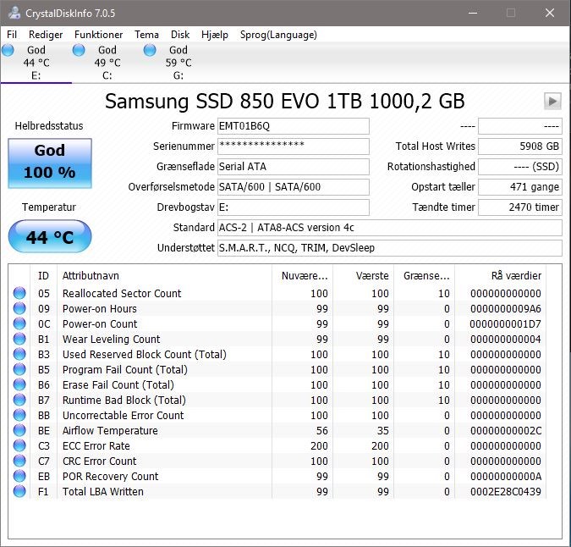Open the Fil menu
571x547 pixels.
[12, 35]
